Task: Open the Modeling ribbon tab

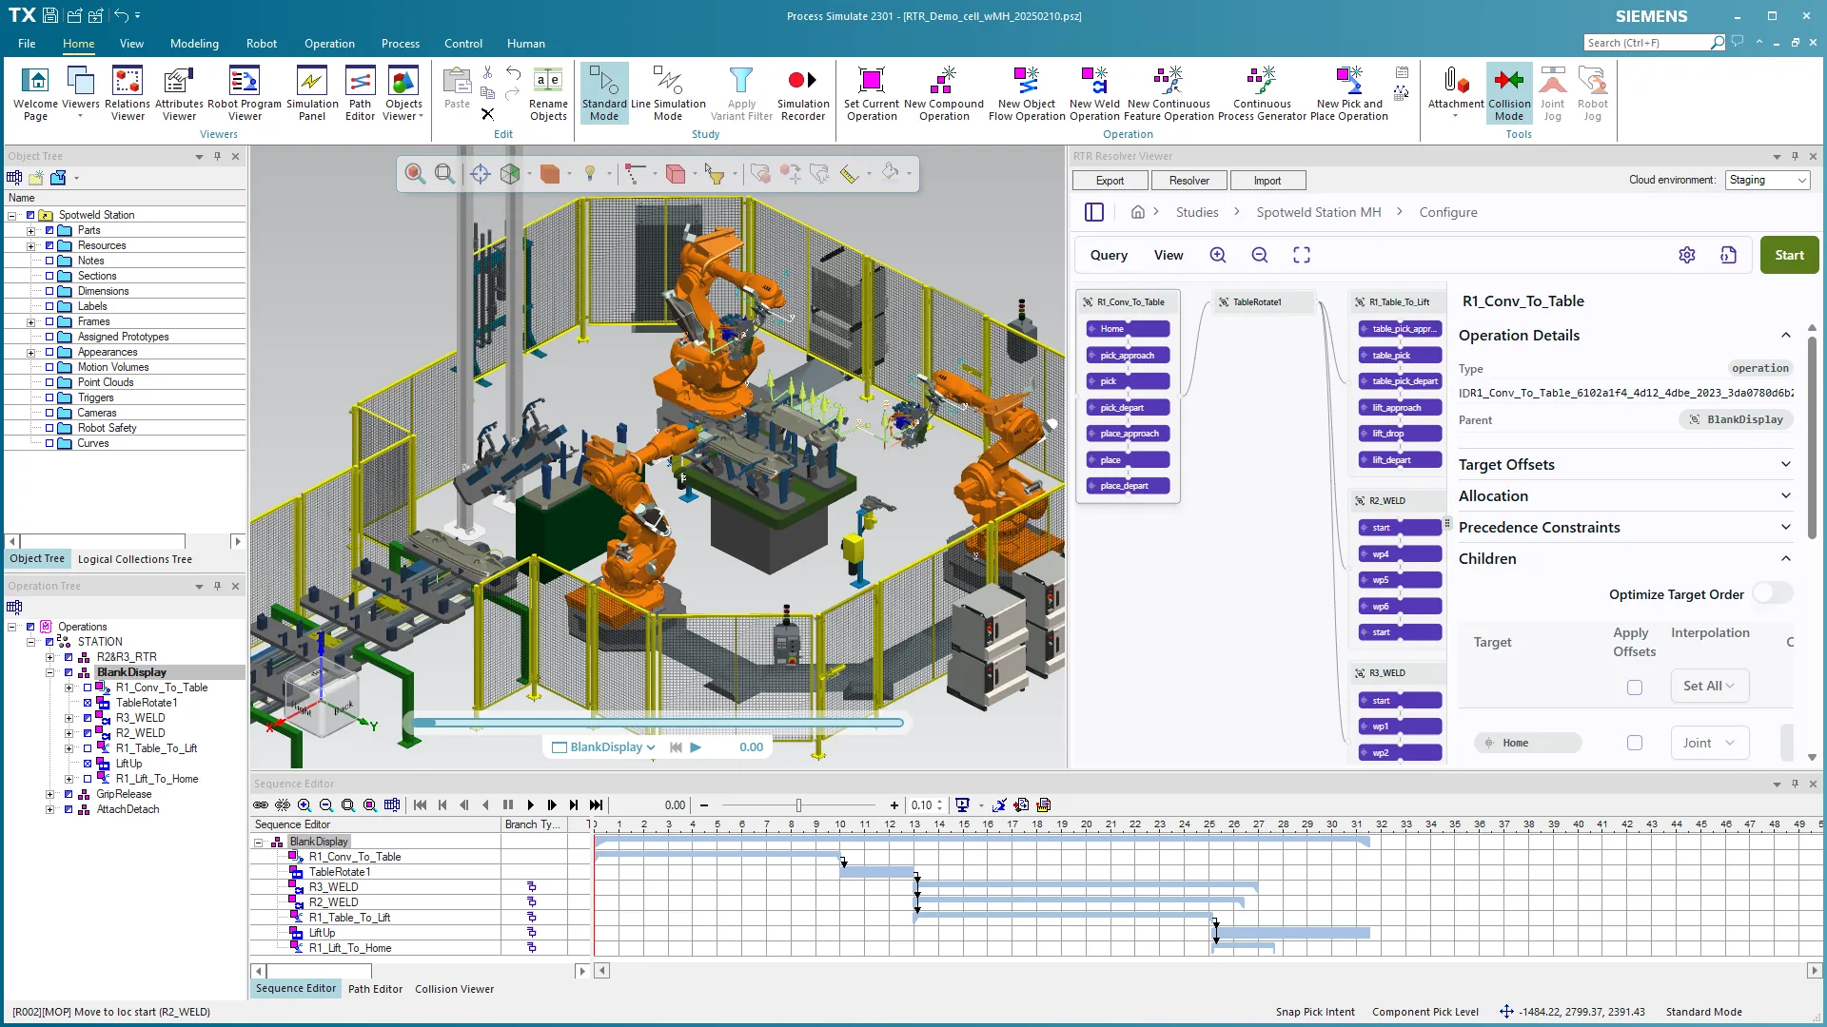Action: (194, 43)
